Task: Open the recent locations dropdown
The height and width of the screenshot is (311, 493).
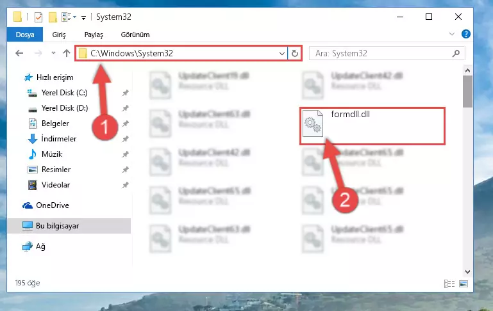Action: click(x=53, y=53)
